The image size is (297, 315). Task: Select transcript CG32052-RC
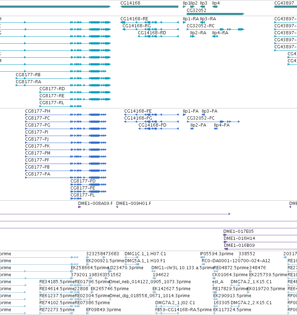pos(201,26)
